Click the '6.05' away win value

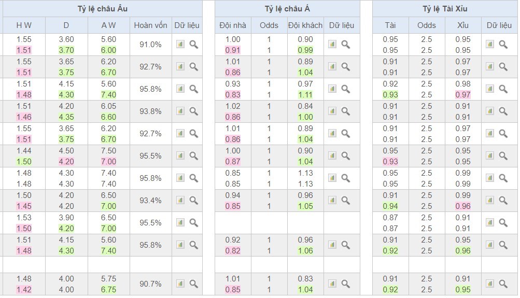108,106
